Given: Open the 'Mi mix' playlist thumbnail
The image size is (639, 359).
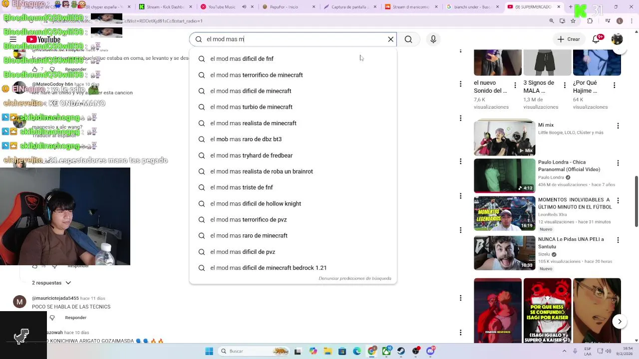Looking at the screenshot, I should click(x=504, y=138).
